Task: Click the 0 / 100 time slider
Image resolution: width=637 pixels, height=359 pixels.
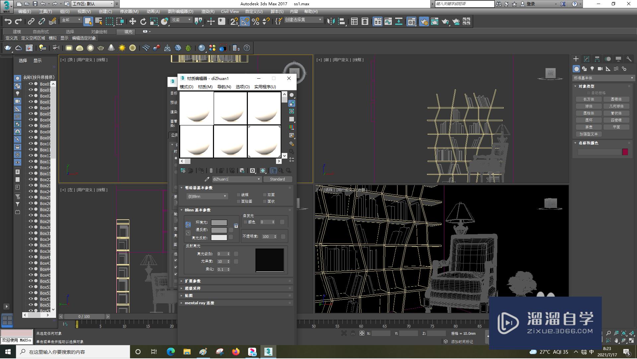Action: tap(84, 317)
